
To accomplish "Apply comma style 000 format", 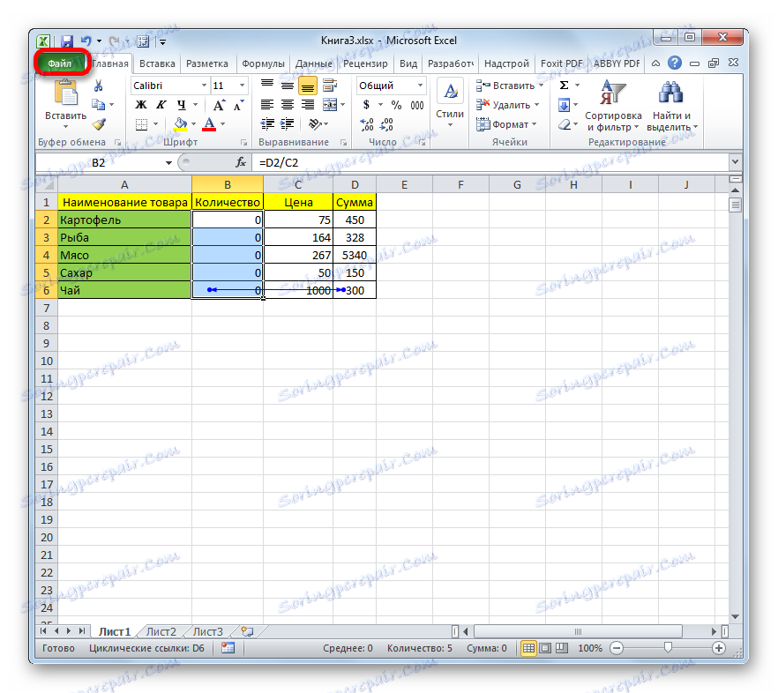I will [x=416, y=105].
